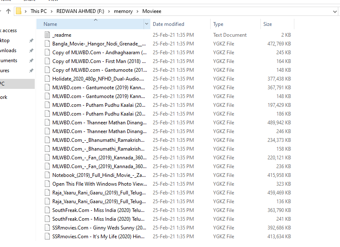Image resolution: width=340 pixels, height=247 pixels.
Task: Select This PC in navigation pane
Action: point(17,83)
